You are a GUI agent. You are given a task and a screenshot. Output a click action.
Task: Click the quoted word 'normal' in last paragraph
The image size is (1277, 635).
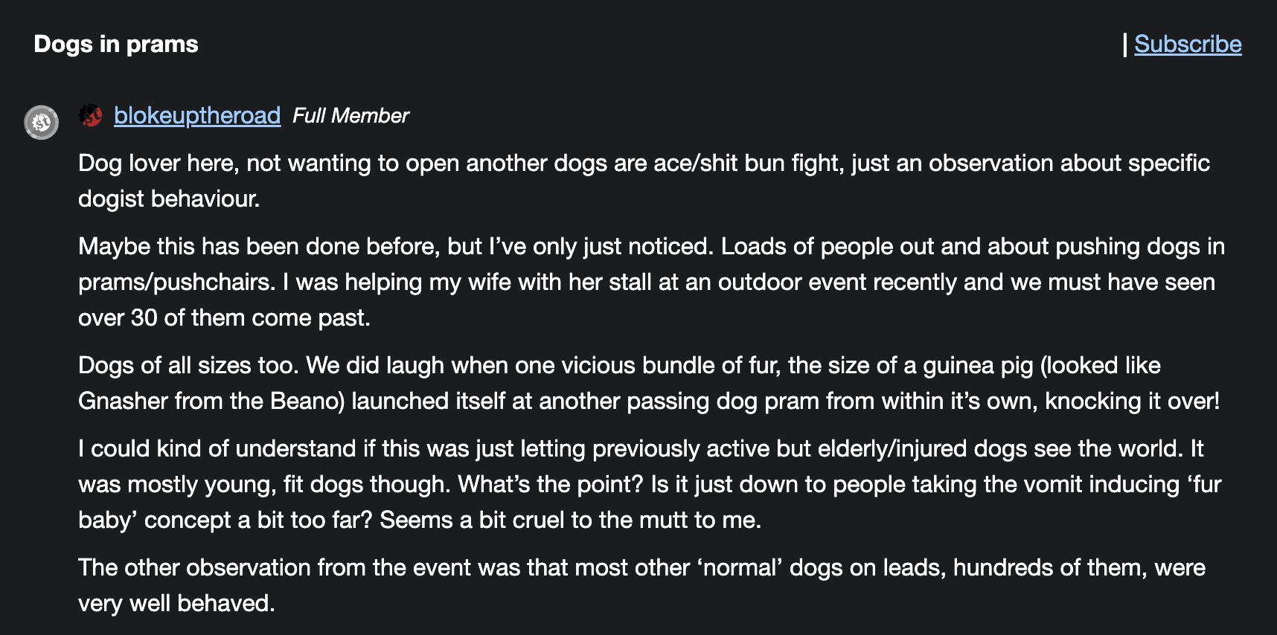click(x=740, y=567)
